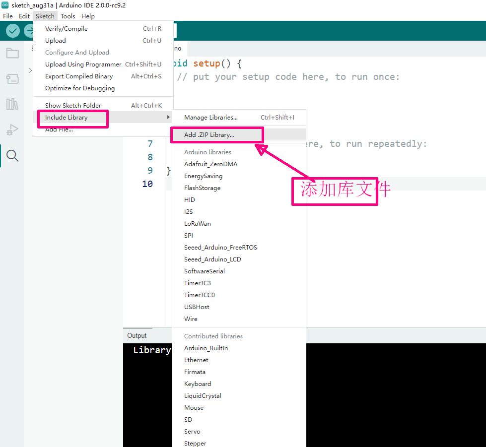This screenshot has height=447, width=486.
Task: Include the Keyboard library
Action: pos(239,384)
